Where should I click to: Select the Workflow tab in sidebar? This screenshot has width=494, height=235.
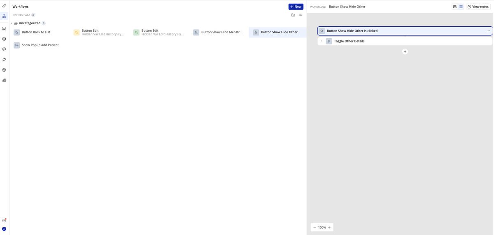click(4, 16)
